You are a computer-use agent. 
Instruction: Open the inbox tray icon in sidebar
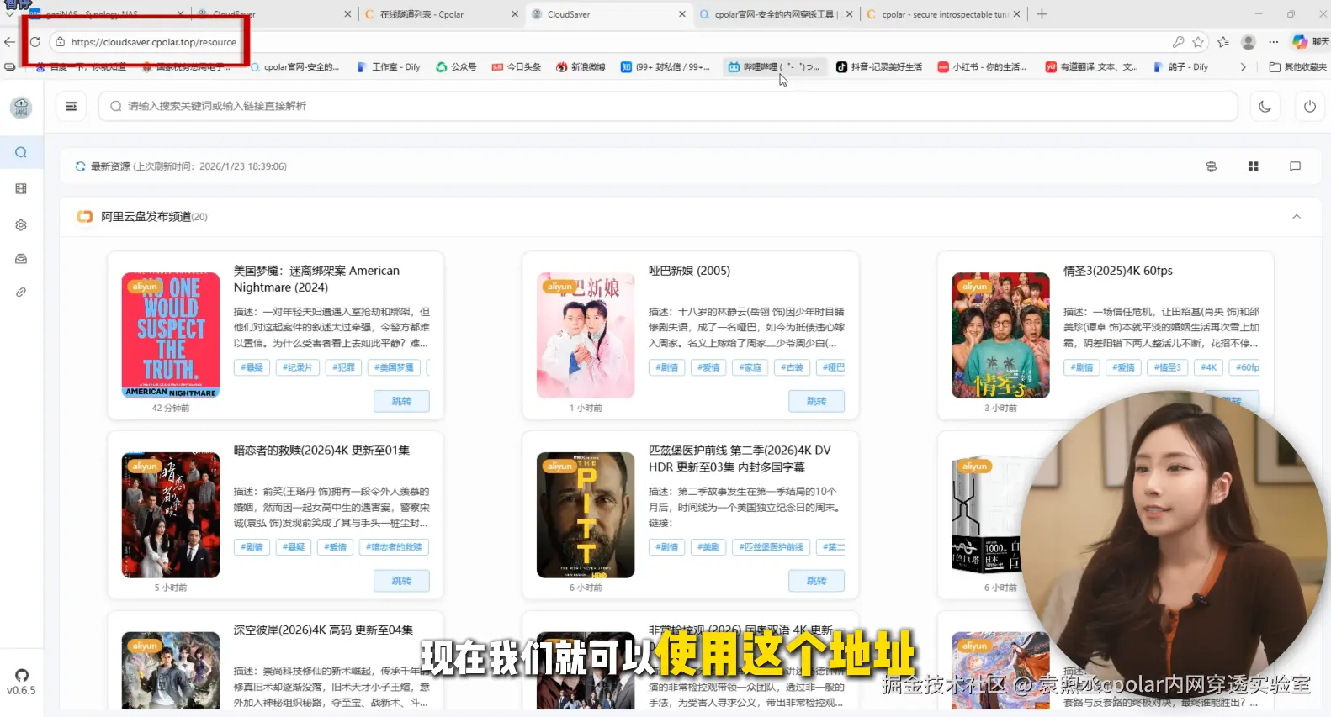21,259
